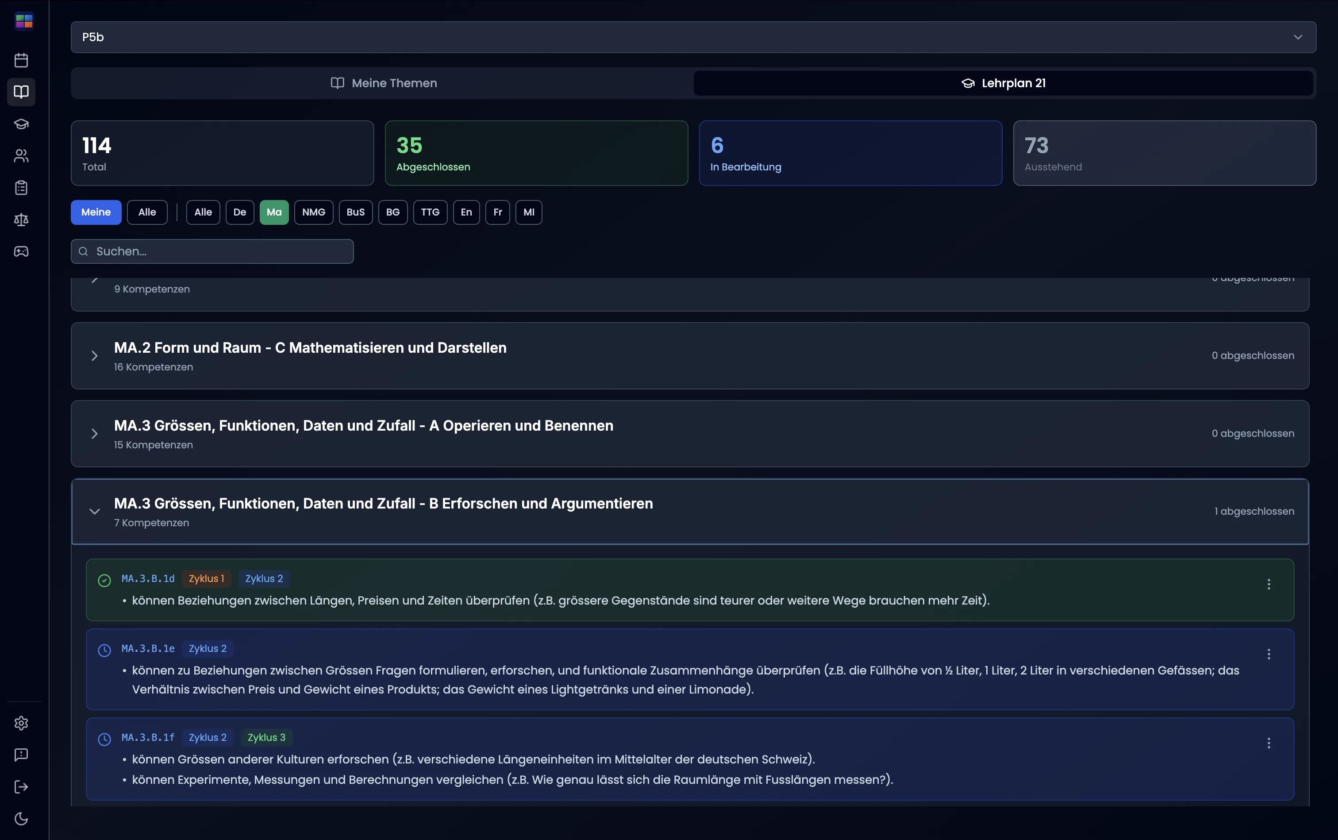The height and width of the screenshot is (840, 1338).
Task: Filter by subject En
Action: point(466,212)
